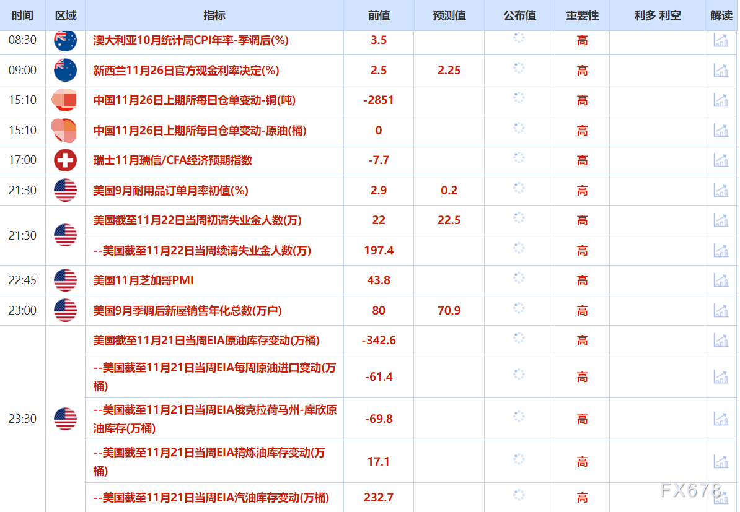Click the US flag next to 芝加哥PMI
This screenshot has width=740, height=512.
coord(64,280)
